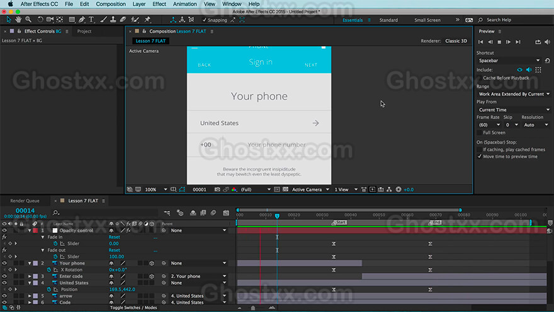Open Play From Current Time dropdown
Viewport: 554px width, 312px height.
coord(514,110)
